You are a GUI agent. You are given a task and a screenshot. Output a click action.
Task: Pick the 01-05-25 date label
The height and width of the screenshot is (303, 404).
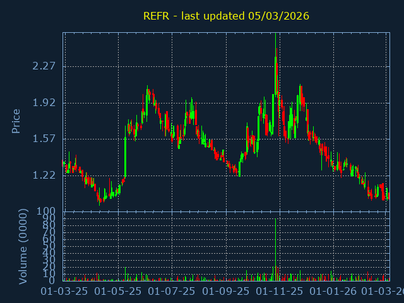[x=118, y=292]
